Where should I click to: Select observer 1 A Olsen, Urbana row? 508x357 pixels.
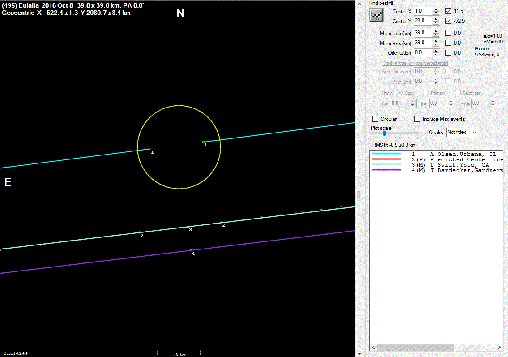coord(436,154)
